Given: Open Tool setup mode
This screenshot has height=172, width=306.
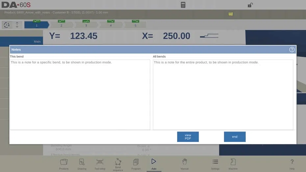Looking at the screenshot, I should tap(100, 164).
